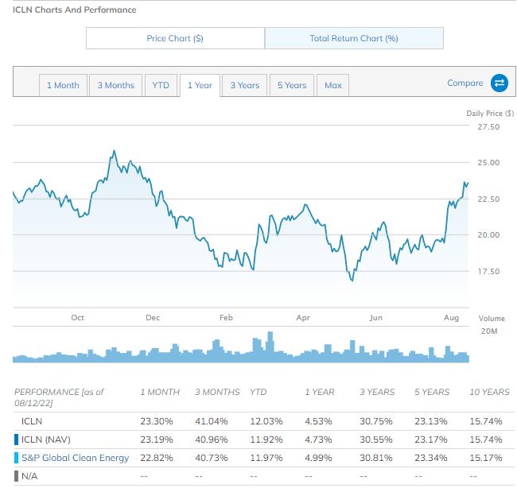Click the ICLN row label
Viewport: 517px width, 488px height.
[33, 420]
